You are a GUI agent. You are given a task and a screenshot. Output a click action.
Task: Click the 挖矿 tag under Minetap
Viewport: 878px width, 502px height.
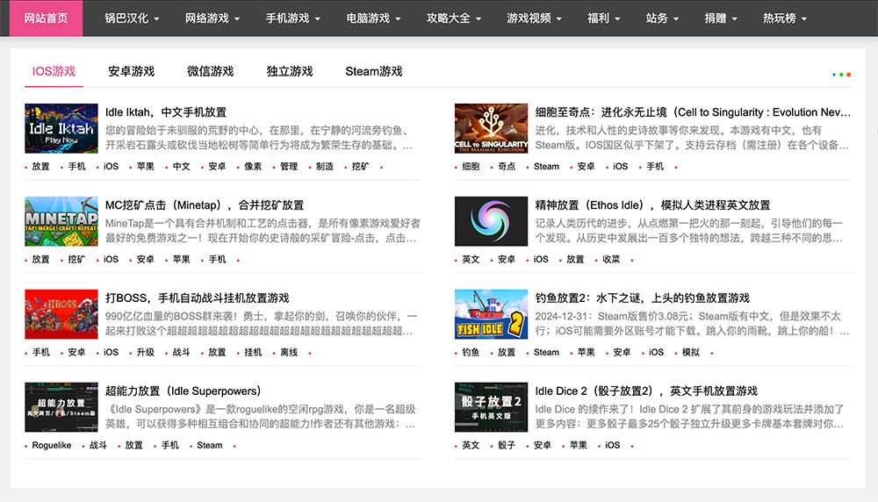pos(76,259)
